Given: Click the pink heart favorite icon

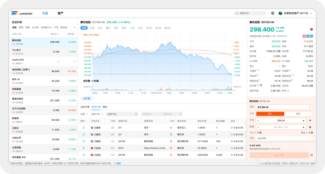Looking at the screenshot, I should pyautogui.click(x=311, y=30).
